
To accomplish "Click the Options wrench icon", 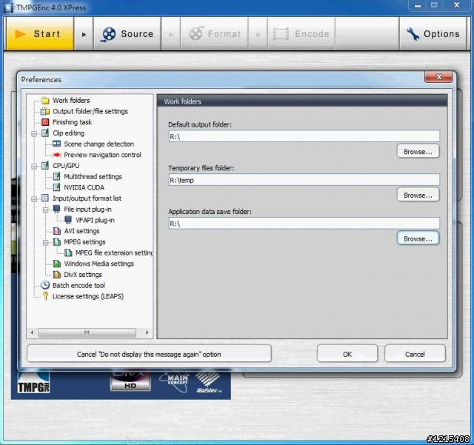I will pyautogui.click(x=413, y=34).
